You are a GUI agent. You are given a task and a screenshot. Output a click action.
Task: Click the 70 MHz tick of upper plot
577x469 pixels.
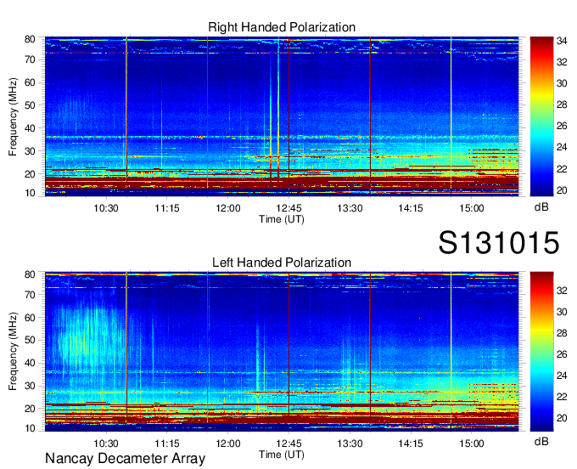30,59
